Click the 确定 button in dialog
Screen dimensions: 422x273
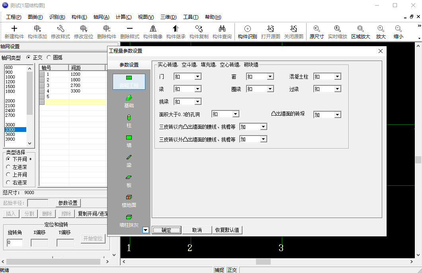pos(166,230)
